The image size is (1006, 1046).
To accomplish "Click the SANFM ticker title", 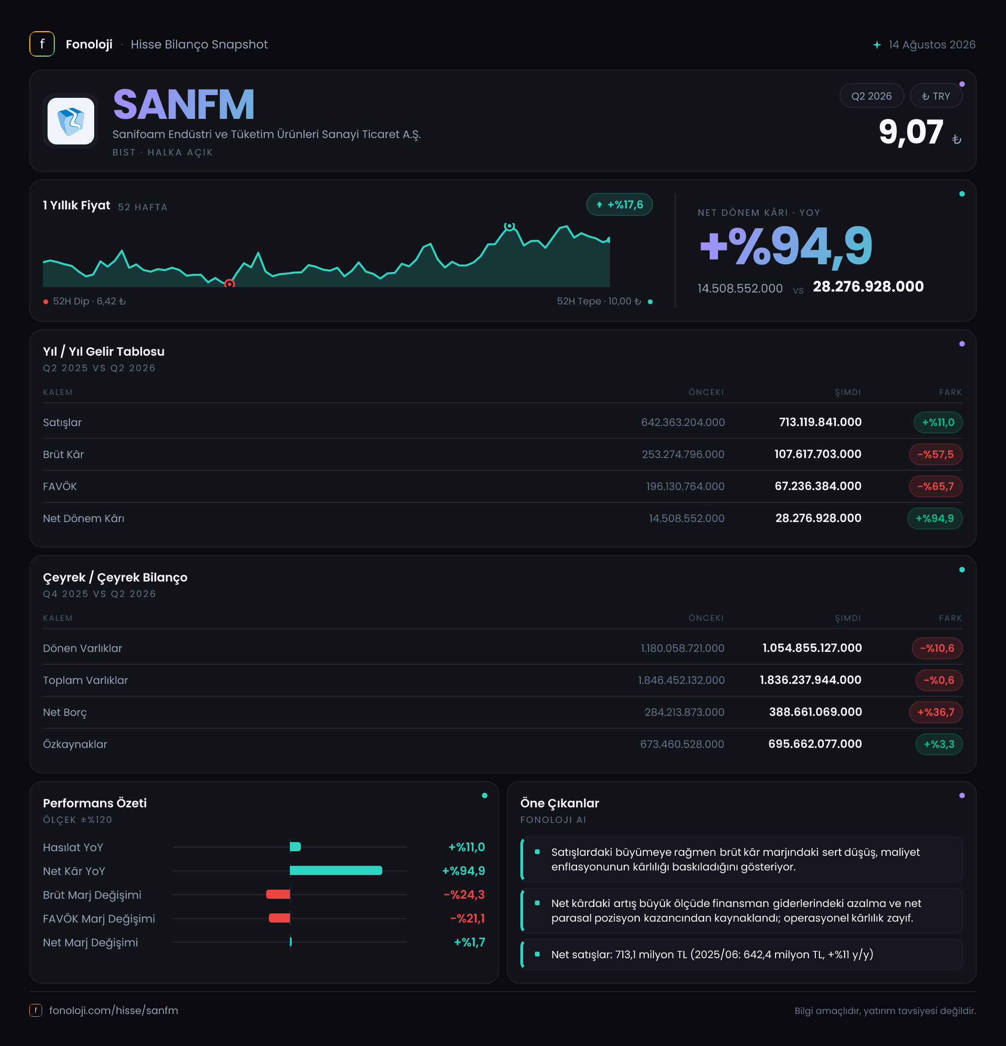I will [x=183, y=105].
